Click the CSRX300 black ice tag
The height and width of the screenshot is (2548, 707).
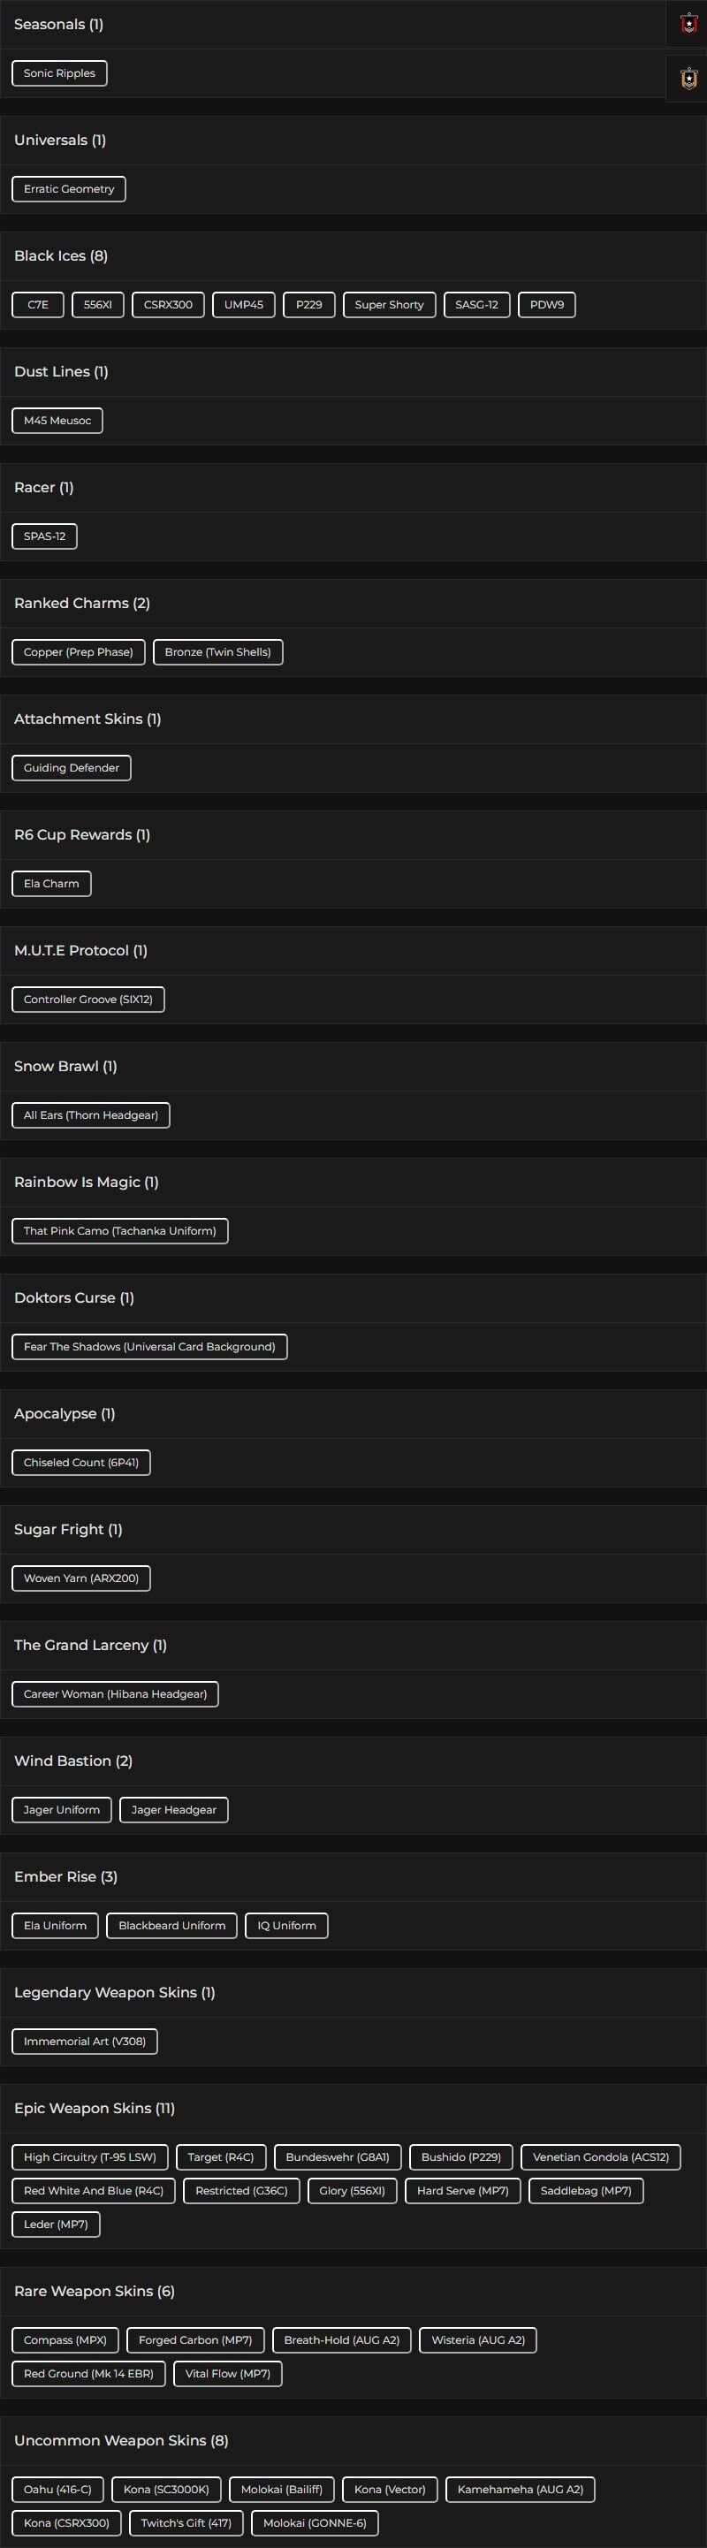coord(168,305)
